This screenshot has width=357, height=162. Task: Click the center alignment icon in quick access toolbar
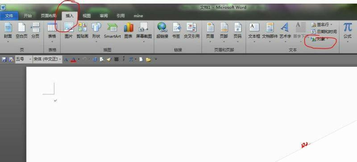[116, 59]
